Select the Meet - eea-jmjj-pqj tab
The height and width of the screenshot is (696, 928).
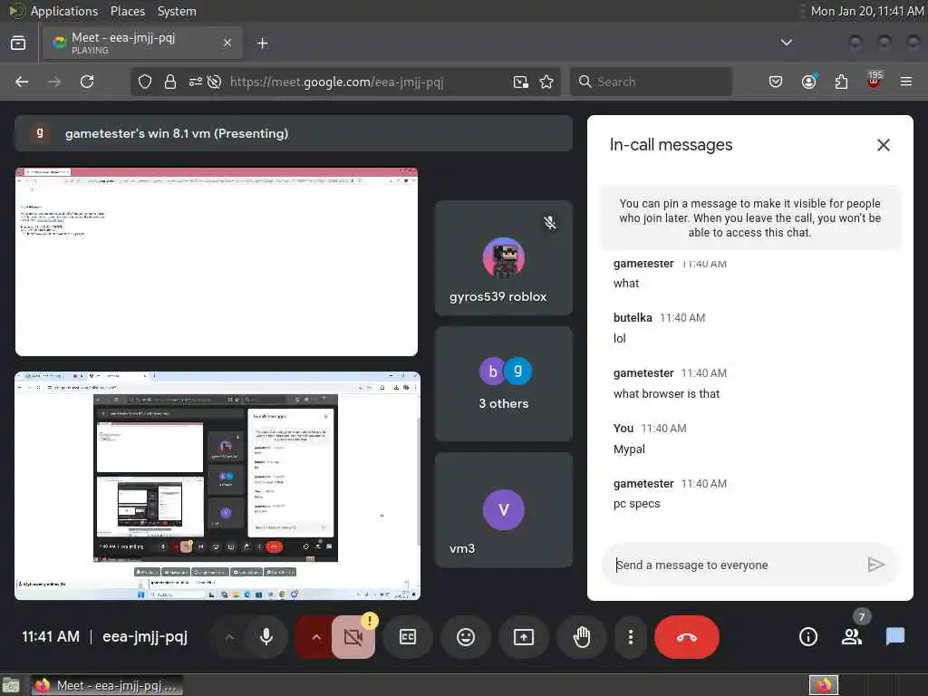pos(142,43)
